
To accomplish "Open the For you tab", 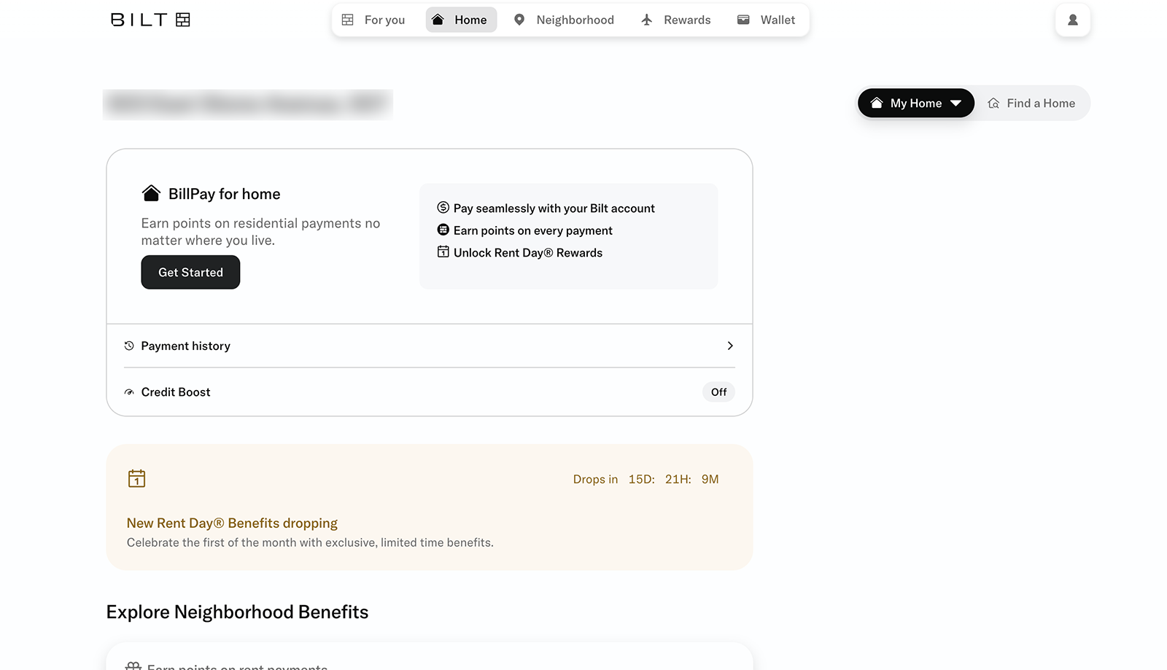I will click(373, 20).
